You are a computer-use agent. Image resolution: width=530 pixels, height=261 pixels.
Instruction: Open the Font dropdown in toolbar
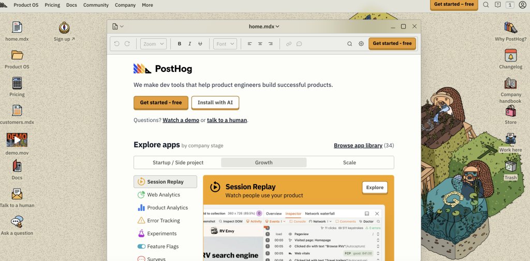point(225,43)
